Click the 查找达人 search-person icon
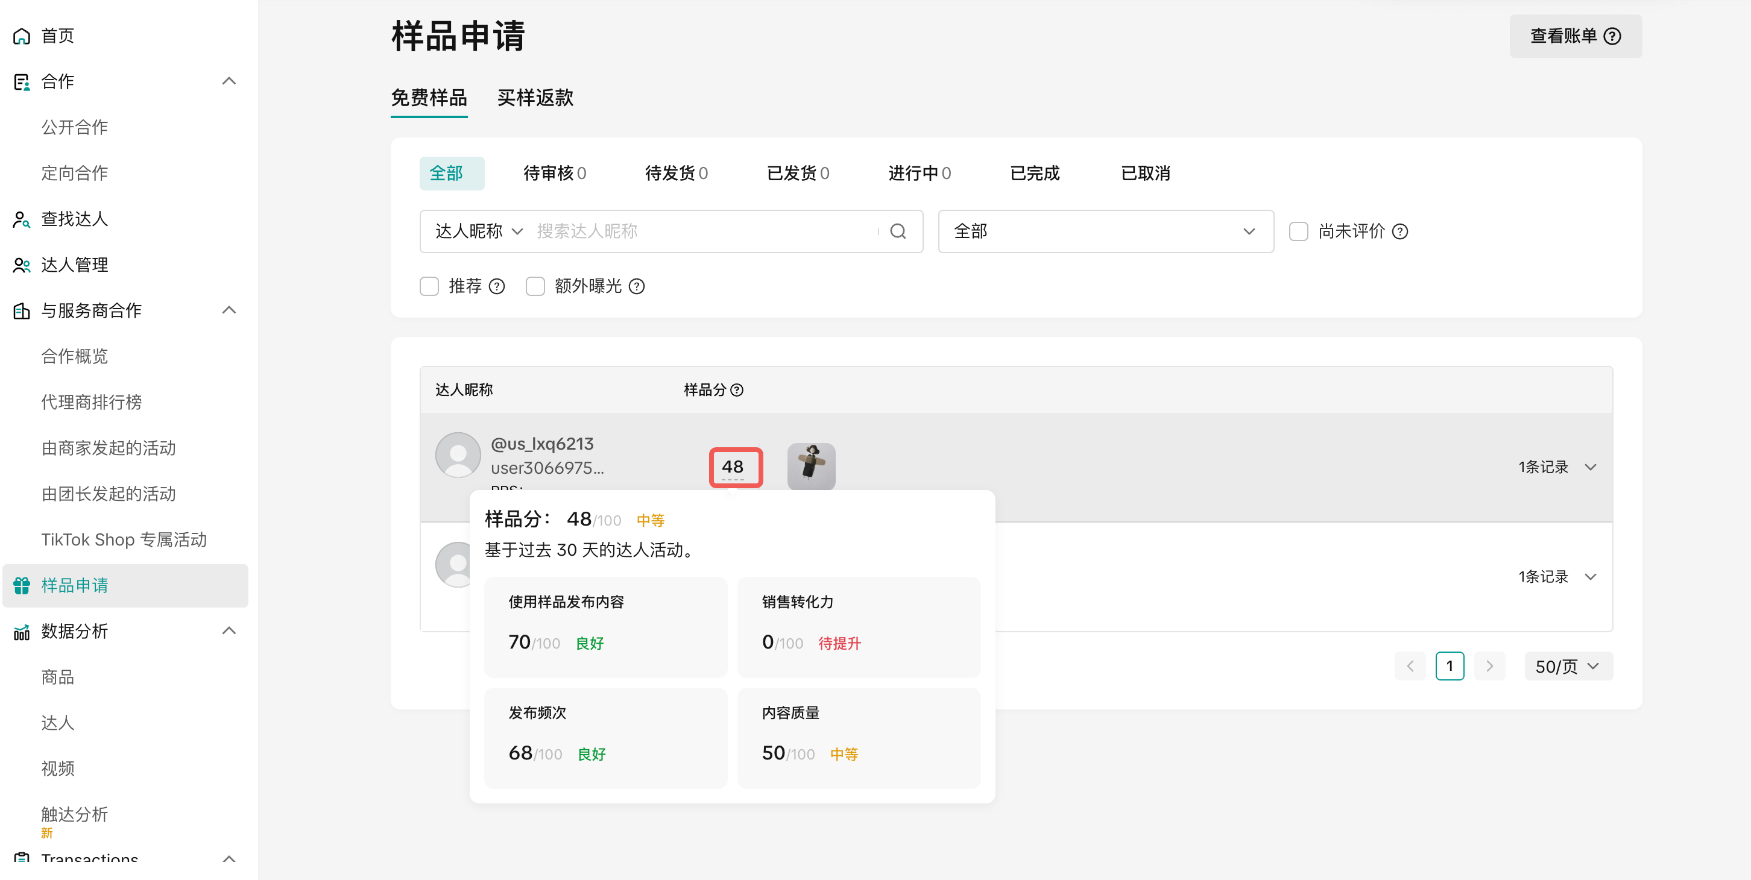This screenshot has width=1751, height=880. (22, 219)
